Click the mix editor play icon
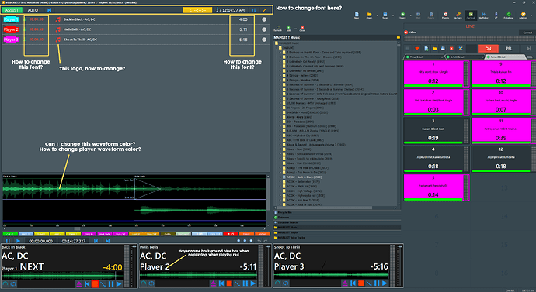The image size is (536, 292). (18, 241)
